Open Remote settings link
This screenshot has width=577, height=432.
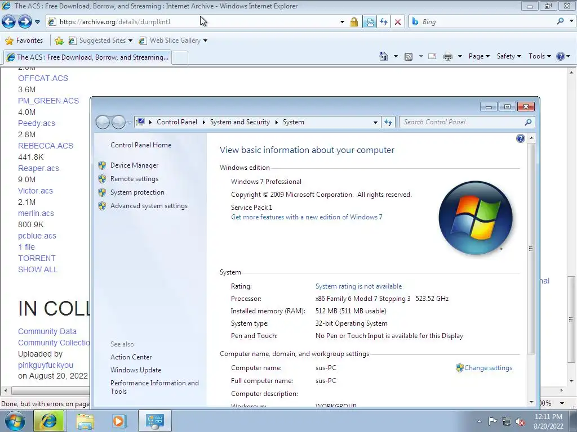[134, 179]
